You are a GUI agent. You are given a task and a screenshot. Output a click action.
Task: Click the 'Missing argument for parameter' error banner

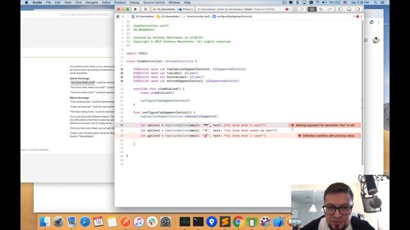click(x=324, y=125)
